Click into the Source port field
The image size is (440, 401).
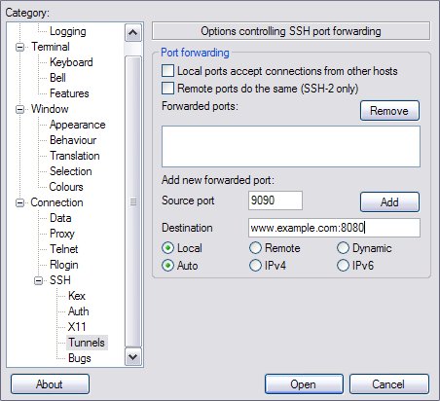click(x=275, y=200)
